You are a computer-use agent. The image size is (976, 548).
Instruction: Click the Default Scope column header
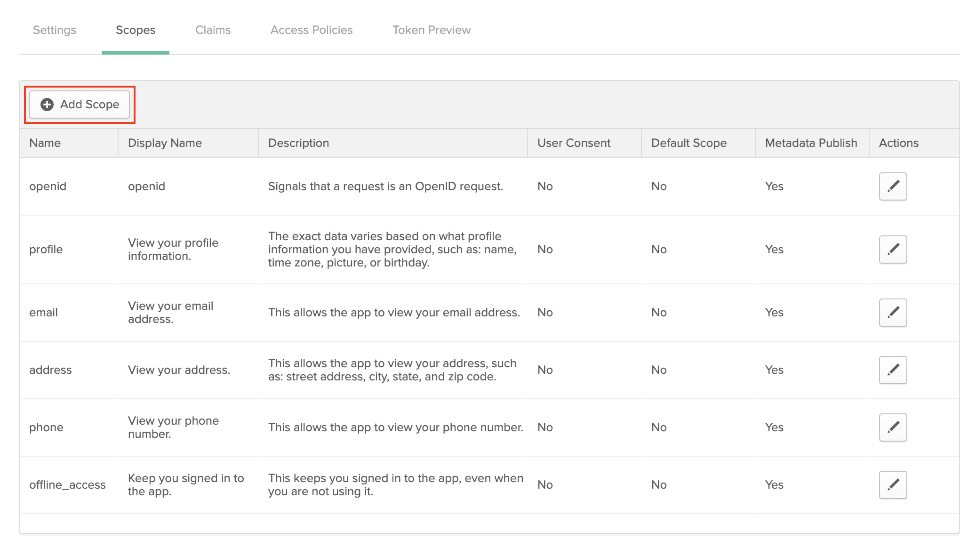(688, 143)
